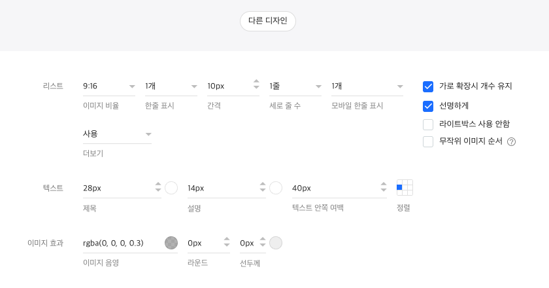The height and width of the screenshot is (288, 549).
Task: Open the 제목 text color swatch
Action: (x=171, y=188)
